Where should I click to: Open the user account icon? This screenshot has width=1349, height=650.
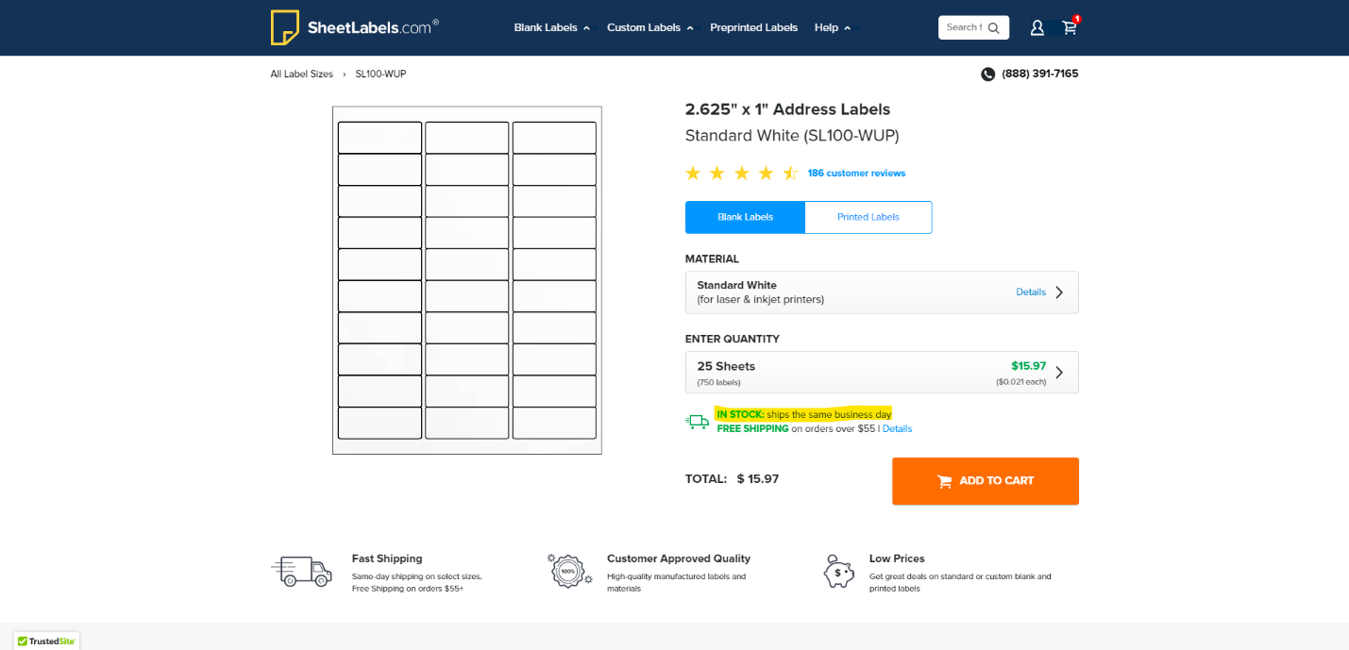click(1037, 28)
